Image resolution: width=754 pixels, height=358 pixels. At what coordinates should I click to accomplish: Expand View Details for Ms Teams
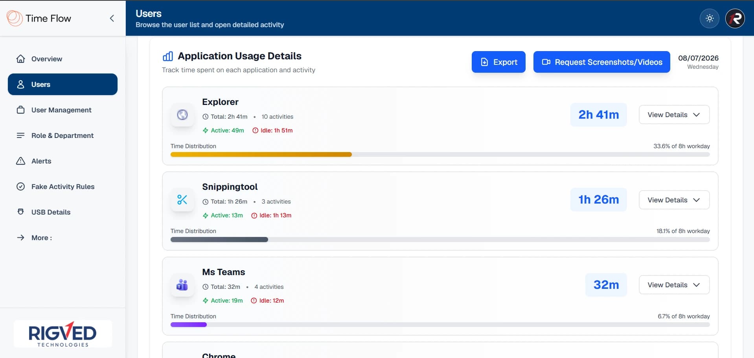pos(674,285)
